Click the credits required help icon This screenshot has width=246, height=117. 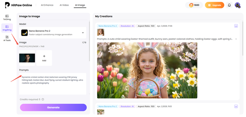[43, 99]
